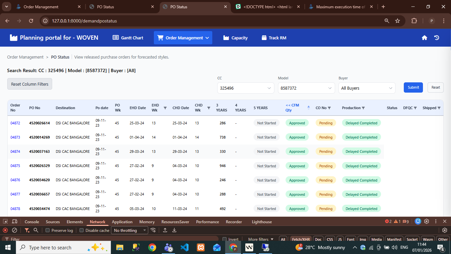Click the Windows taskbar search box
Screen dimensions: 451x254
50,247
